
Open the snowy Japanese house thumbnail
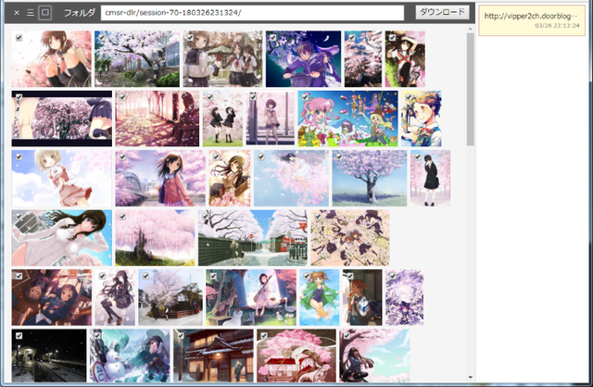pyautogui.click(x=214, y=356)
